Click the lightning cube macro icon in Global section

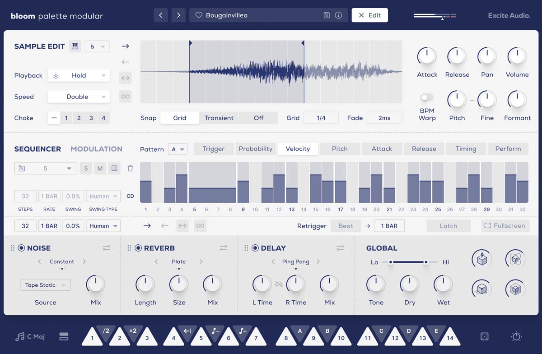pyautogui.click(x=481, y=259)
